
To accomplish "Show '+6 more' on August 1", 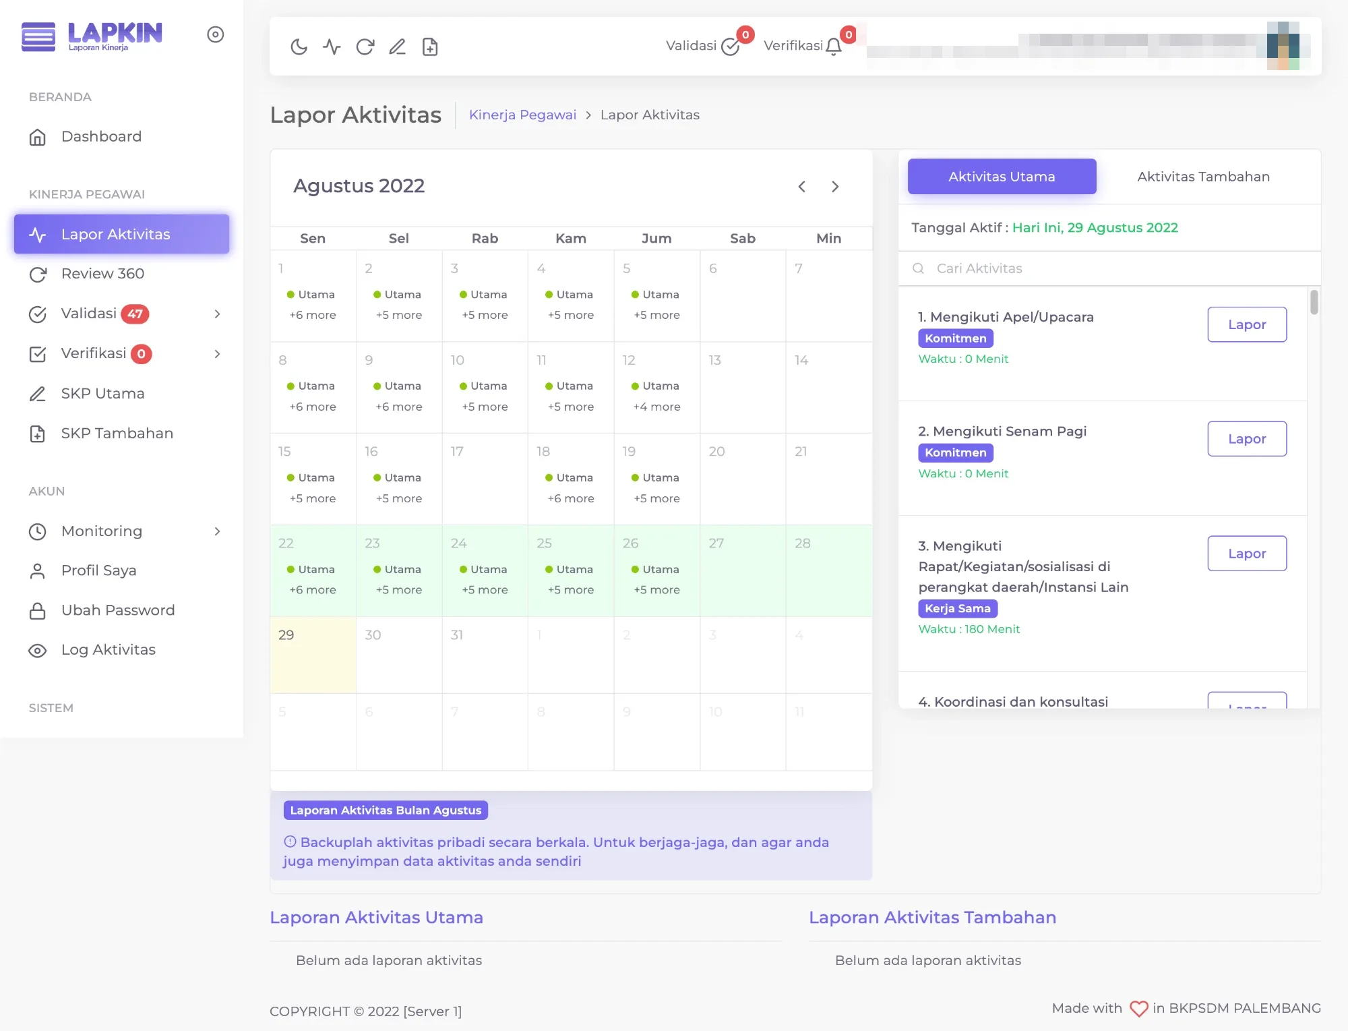I will click(x=313, y=315).
